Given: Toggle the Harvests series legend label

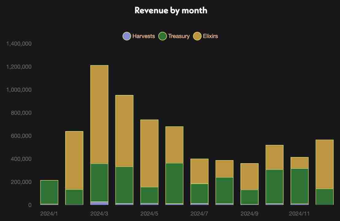Looking at the screenshot, I should tap(143, 36).
